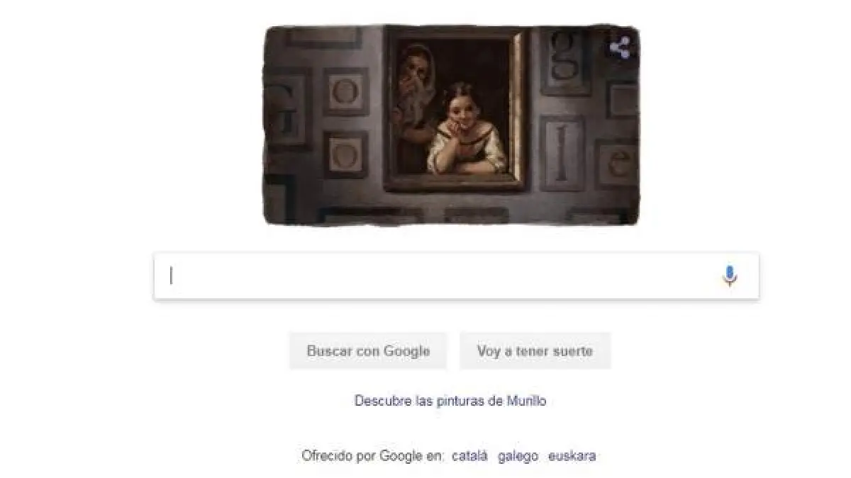Viewport: 851px width, 478px height.
Task: Switch language to galego
Action: tap(518, 456)
